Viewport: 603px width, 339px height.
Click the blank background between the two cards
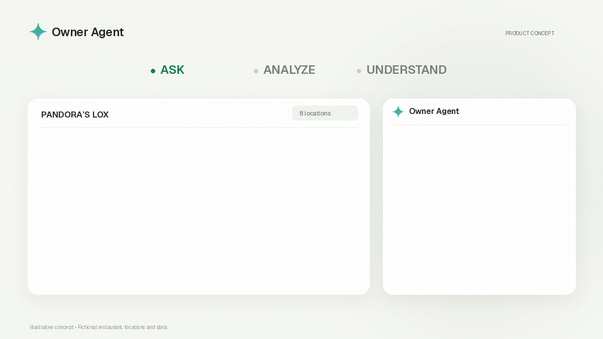click(376, 196)
